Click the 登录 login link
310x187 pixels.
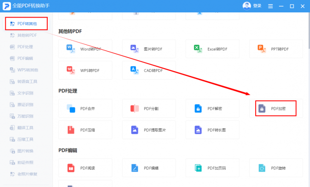(257, 6)
